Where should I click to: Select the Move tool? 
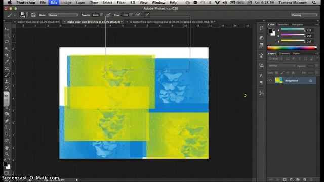click(7, 29)
